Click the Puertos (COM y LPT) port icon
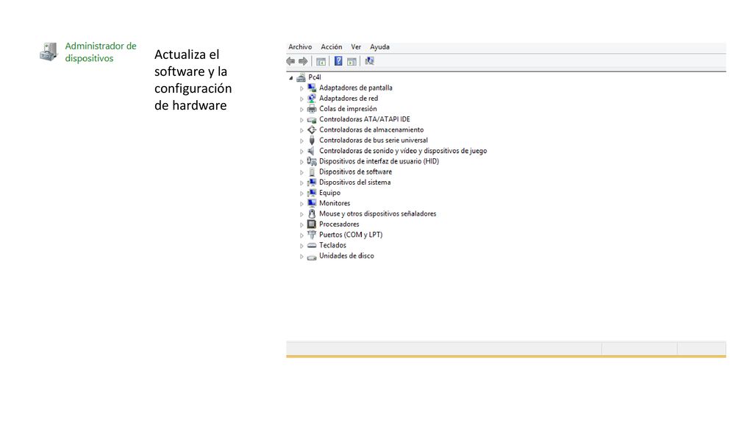This screenshot has width=753, height=424. pyautogui.click(x=312, y=235)
